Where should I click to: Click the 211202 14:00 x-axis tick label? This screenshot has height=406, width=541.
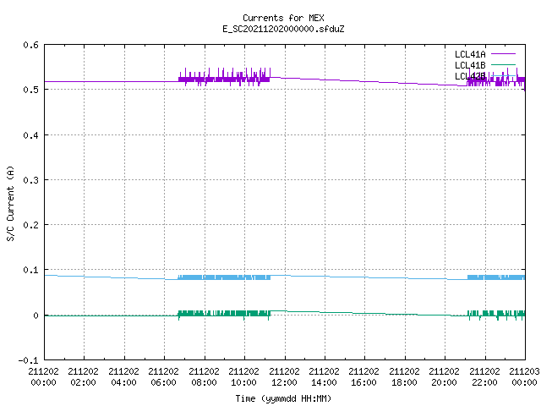click(x=324, y=377)
